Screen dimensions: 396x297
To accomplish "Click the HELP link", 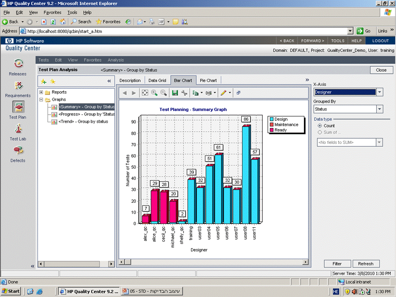I will [x=356, y=41].
